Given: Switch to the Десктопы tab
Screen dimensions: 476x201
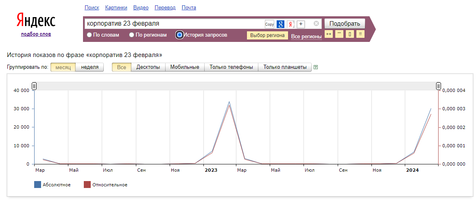Looking at the screenshot, I should 148,67.
